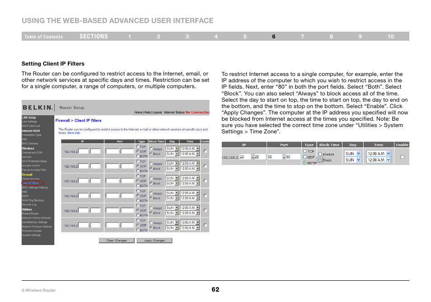Open Access Control in the sidebar
Screen dimensions: 431x302
coord(31,165)
